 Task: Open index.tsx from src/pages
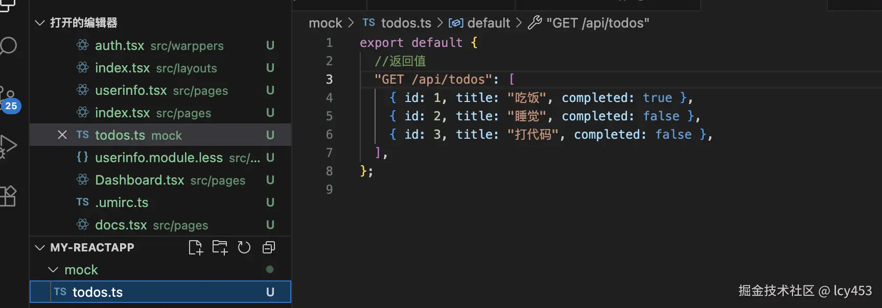pos(160,113)
